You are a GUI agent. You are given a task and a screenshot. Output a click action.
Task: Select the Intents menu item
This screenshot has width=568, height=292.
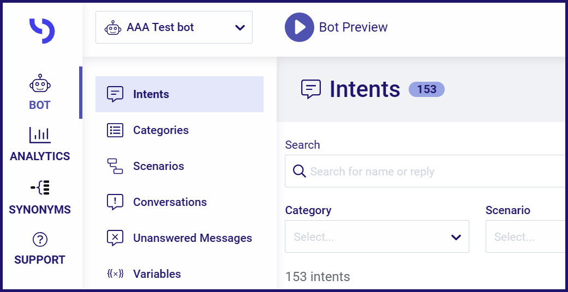coord(180,94)
